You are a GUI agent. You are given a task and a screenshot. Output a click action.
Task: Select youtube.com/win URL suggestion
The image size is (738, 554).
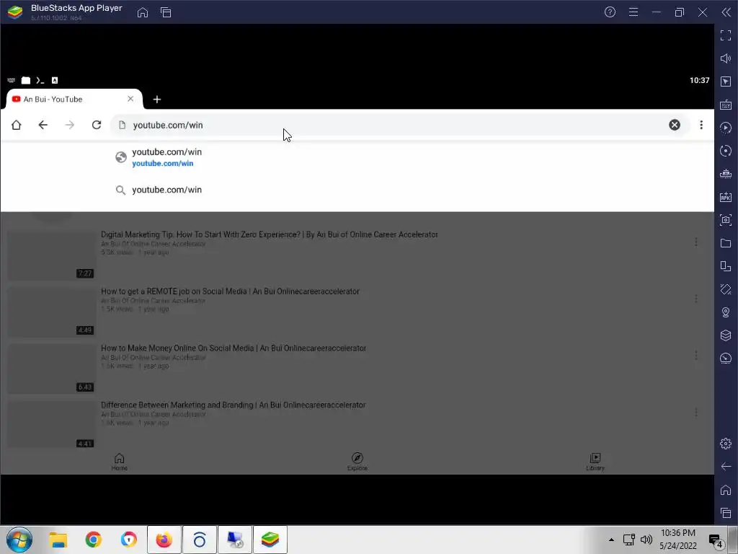pos(357,157)
